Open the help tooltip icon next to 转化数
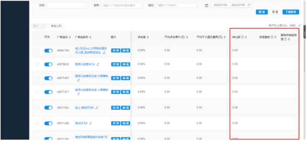306x141 pixels. point(243,37)
